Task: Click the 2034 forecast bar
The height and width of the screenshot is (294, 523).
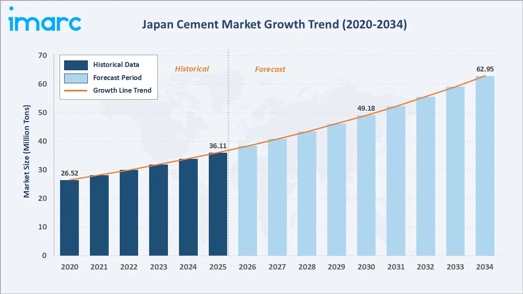Action: point(485,166)
